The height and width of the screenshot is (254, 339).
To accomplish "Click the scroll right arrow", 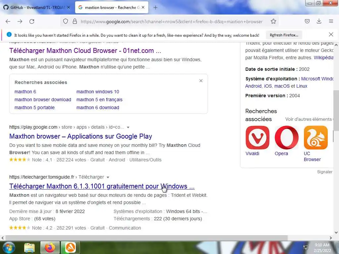I will click(331, 238).
